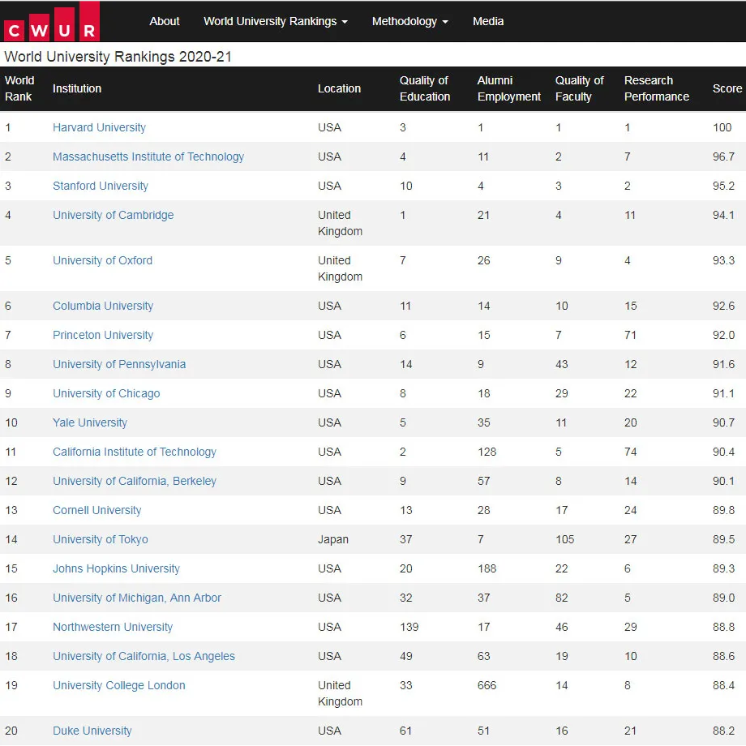Select Columbia's score value 92.6
Image resolution: width=746 pixels, height=746 pixels.
click(x=723, y=306)
